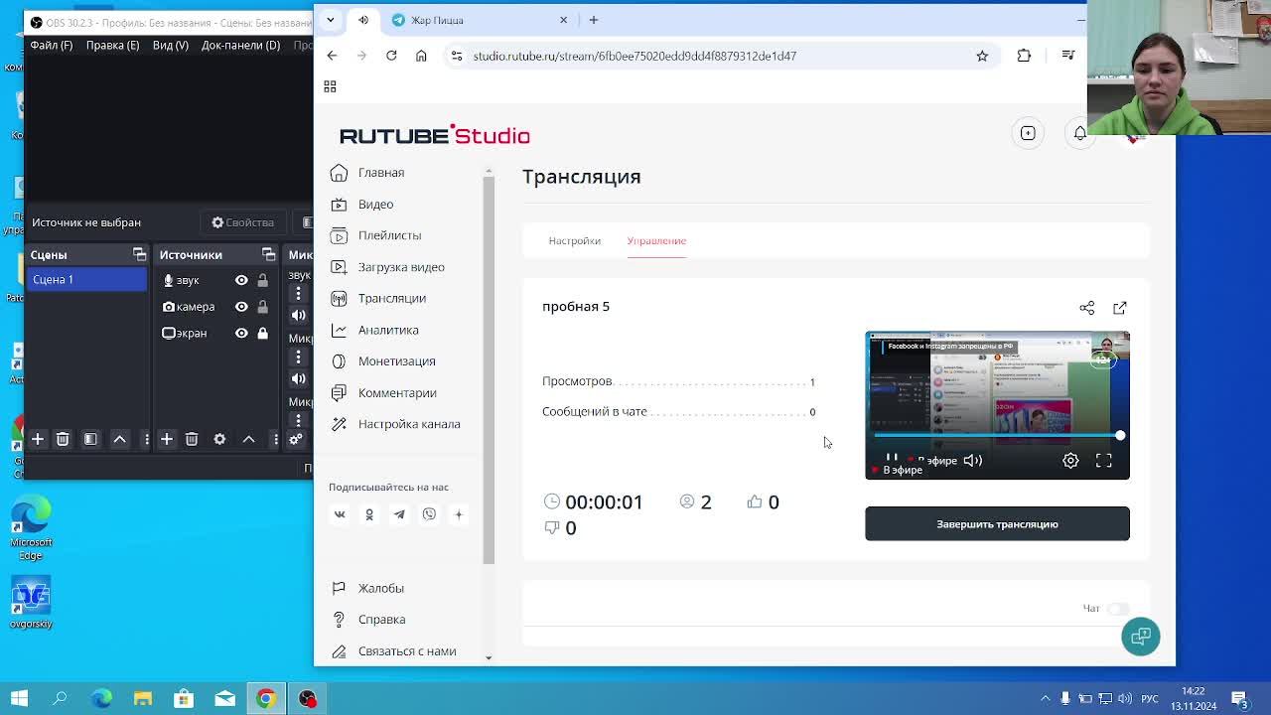Go to Плейлисты in sidebar

pos(389,235)
